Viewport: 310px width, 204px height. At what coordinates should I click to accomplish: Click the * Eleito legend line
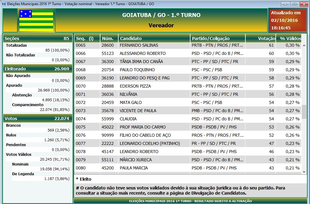(x=84, y=179)
